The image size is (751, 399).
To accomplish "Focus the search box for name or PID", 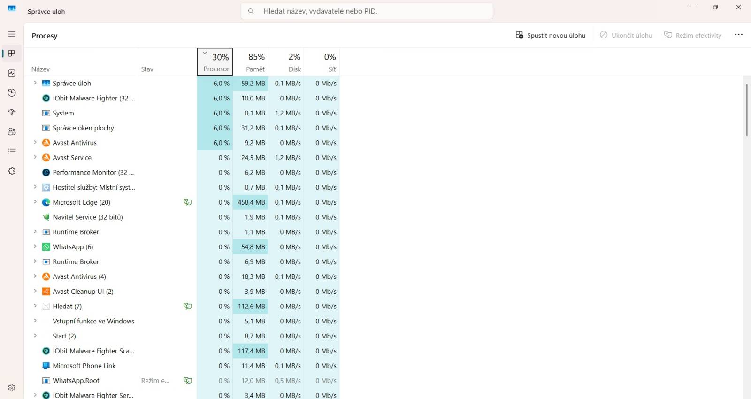I will click(x=367, y=11).
